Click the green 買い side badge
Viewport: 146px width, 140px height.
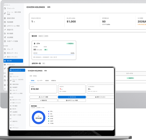[x=46, y=50]
